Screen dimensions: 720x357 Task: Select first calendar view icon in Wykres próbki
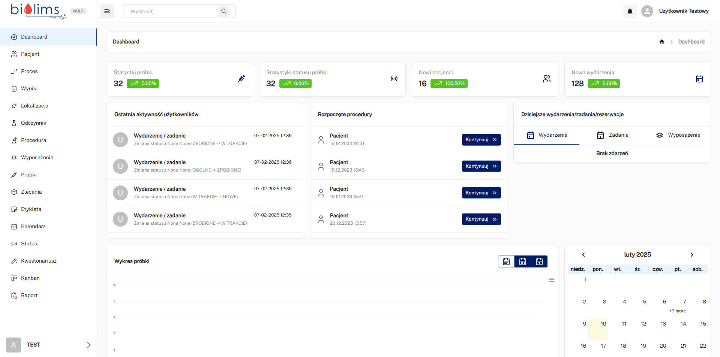[506, 261]
